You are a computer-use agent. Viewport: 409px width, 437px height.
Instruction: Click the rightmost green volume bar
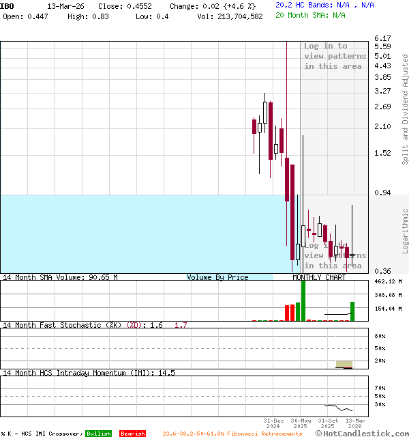pyautogui.click(x=352, y=311)
